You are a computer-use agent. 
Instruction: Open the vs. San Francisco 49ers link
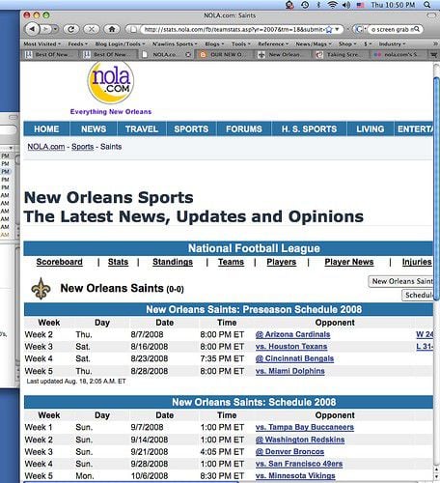point(299,464)
